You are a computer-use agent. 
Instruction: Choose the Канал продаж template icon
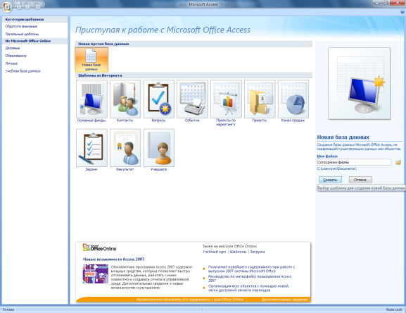pyautogui.click(x=293, y=99)
